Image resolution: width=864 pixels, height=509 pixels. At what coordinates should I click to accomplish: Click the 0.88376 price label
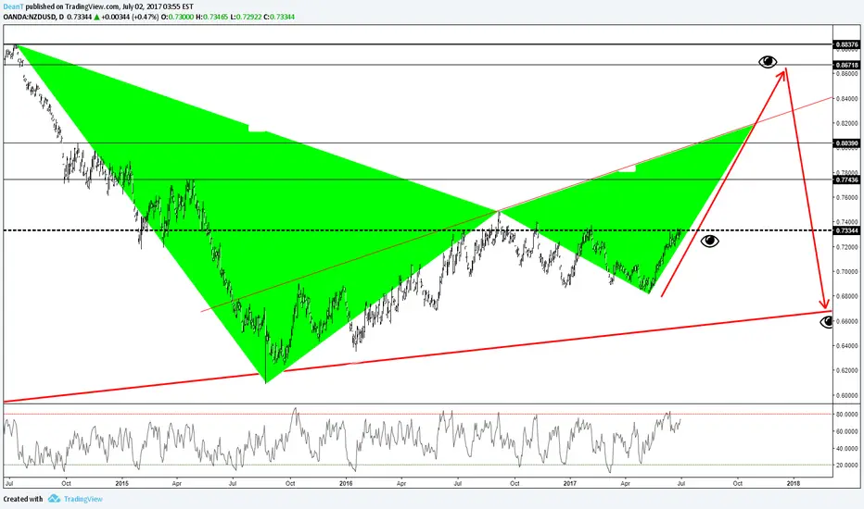tap(847, 44)
